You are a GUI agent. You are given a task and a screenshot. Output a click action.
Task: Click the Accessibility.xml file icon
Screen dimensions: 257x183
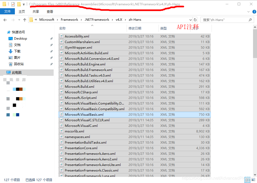click(62, 36)
